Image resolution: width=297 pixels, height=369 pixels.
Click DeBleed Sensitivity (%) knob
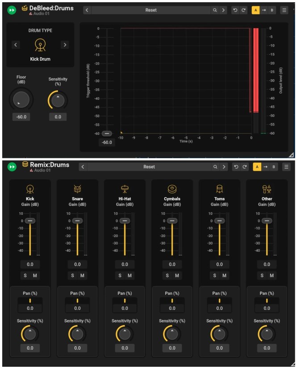tap(58, 101)
